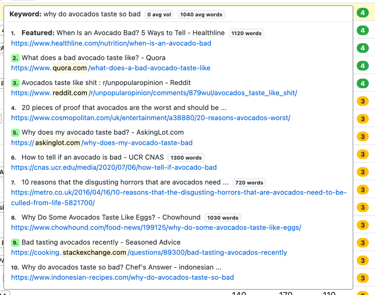Select the title 'How to tell if an avocado is bad - UCR CNAS'
Screen dimensions: 375x295
coord(93,157)
